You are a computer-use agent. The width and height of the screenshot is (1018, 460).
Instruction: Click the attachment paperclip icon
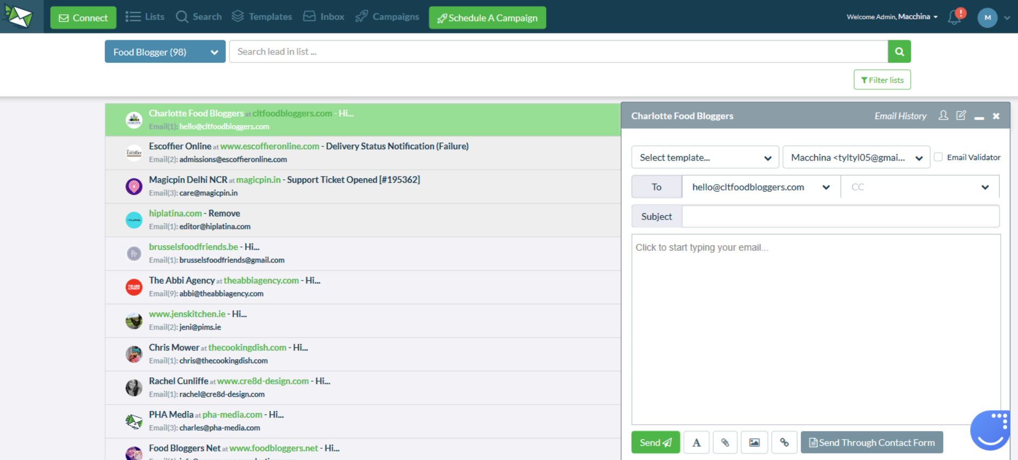click(x=725, y=443)
